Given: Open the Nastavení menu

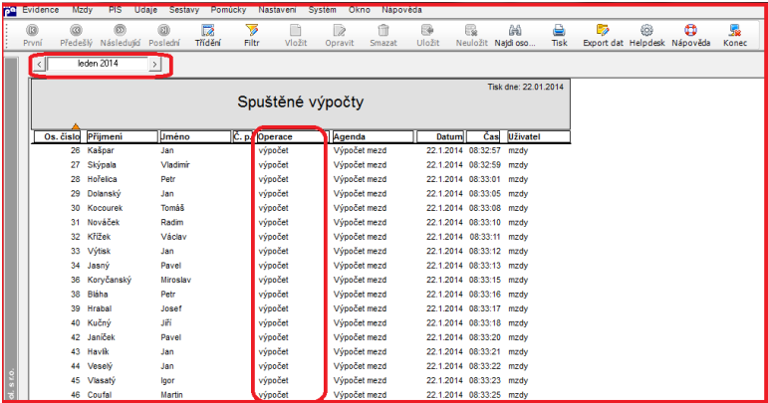Looking at the screenshot, I should pos(277,10).
